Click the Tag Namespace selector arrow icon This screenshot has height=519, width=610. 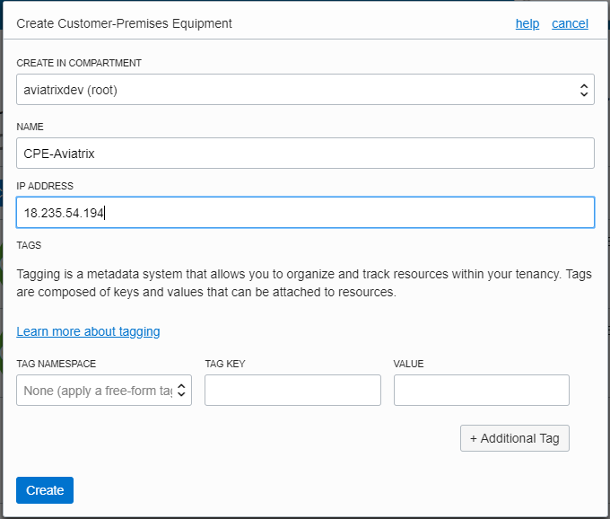click(x=182, y=391)
